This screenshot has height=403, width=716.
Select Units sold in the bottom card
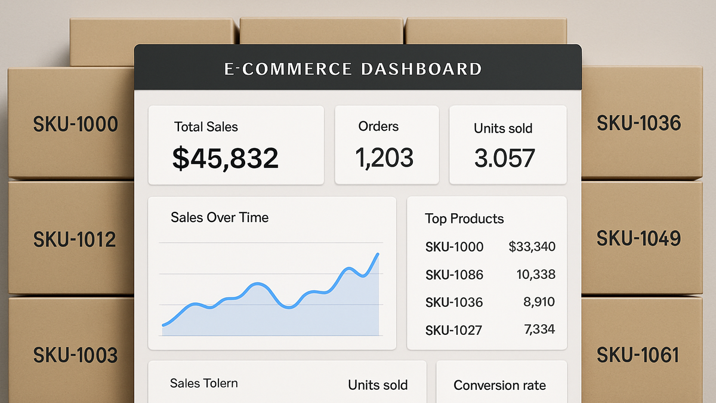pyautogui.click(x=378, y=385)
